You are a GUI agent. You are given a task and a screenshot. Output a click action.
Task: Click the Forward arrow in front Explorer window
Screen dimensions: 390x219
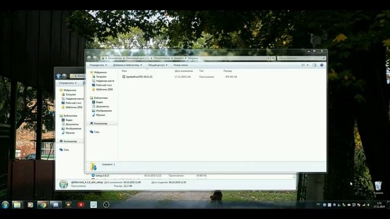point(95,58)
